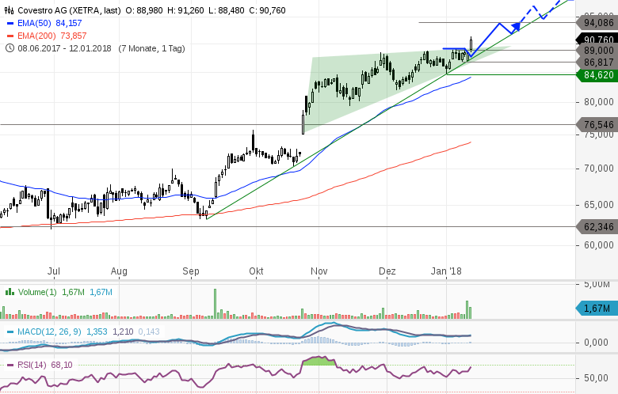Click the opening price O: 88,980 value
Image resolution: width=618 pixels, height=394 pixels.
(144, 10)
